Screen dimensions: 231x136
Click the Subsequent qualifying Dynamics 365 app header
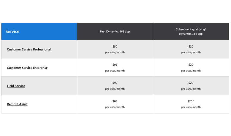click(x=191, y=32)
